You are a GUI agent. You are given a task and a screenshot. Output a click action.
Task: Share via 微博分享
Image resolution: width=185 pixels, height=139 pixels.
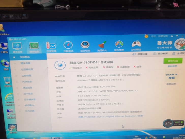pos(140,54)
